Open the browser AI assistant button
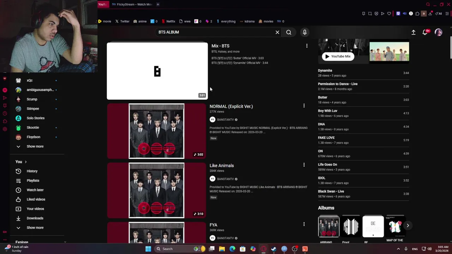Image resolution: width=452 pixels, height=254 pixels. (x=439, y=14)
